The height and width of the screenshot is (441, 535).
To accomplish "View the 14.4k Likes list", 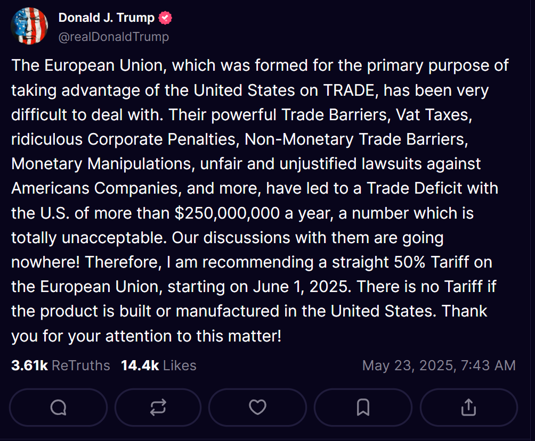I will 159,365.
